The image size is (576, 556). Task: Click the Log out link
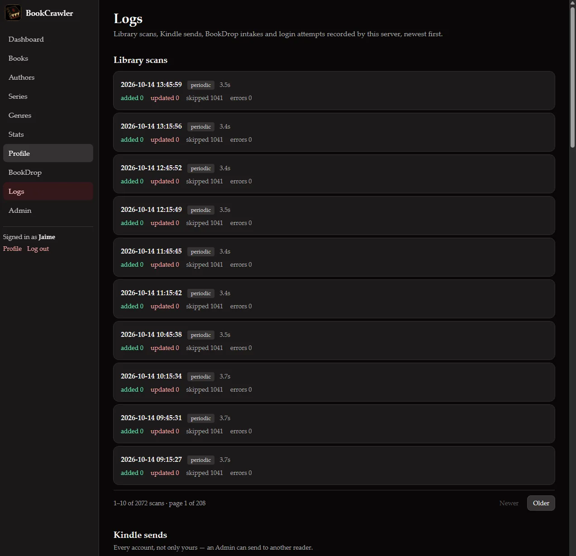(38, 249)
